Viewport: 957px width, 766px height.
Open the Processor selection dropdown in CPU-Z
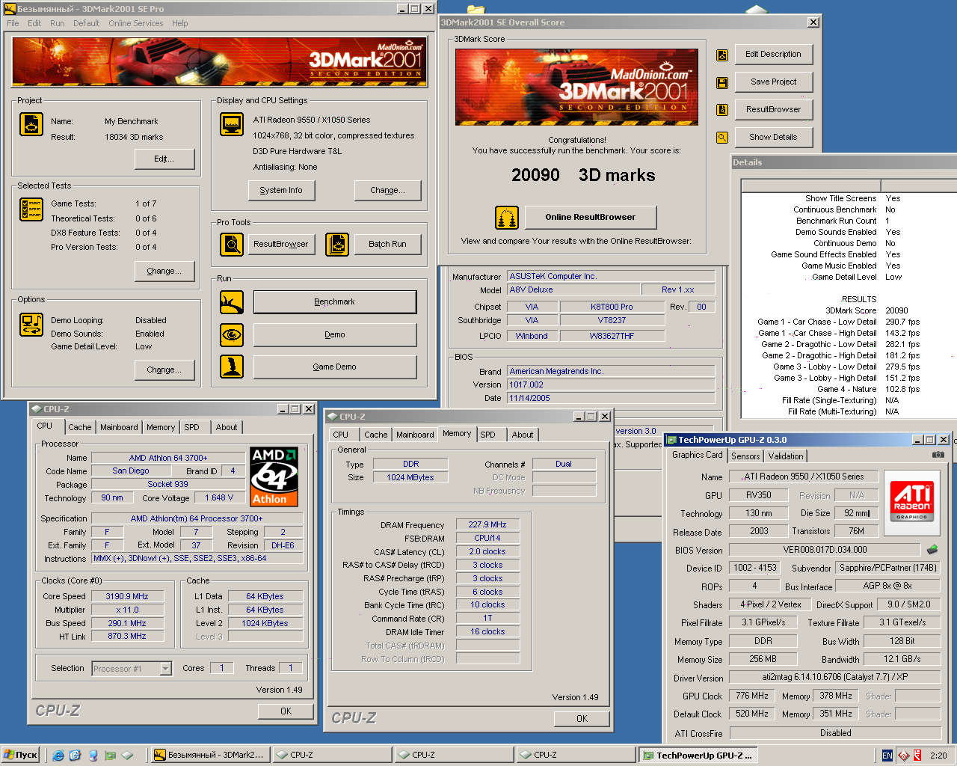(x=165, y=669)
